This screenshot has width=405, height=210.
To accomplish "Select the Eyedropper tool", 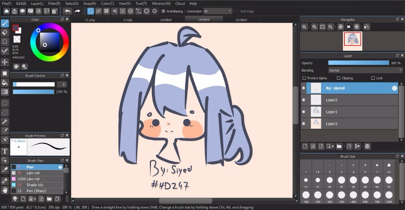I will click(5, 181).
